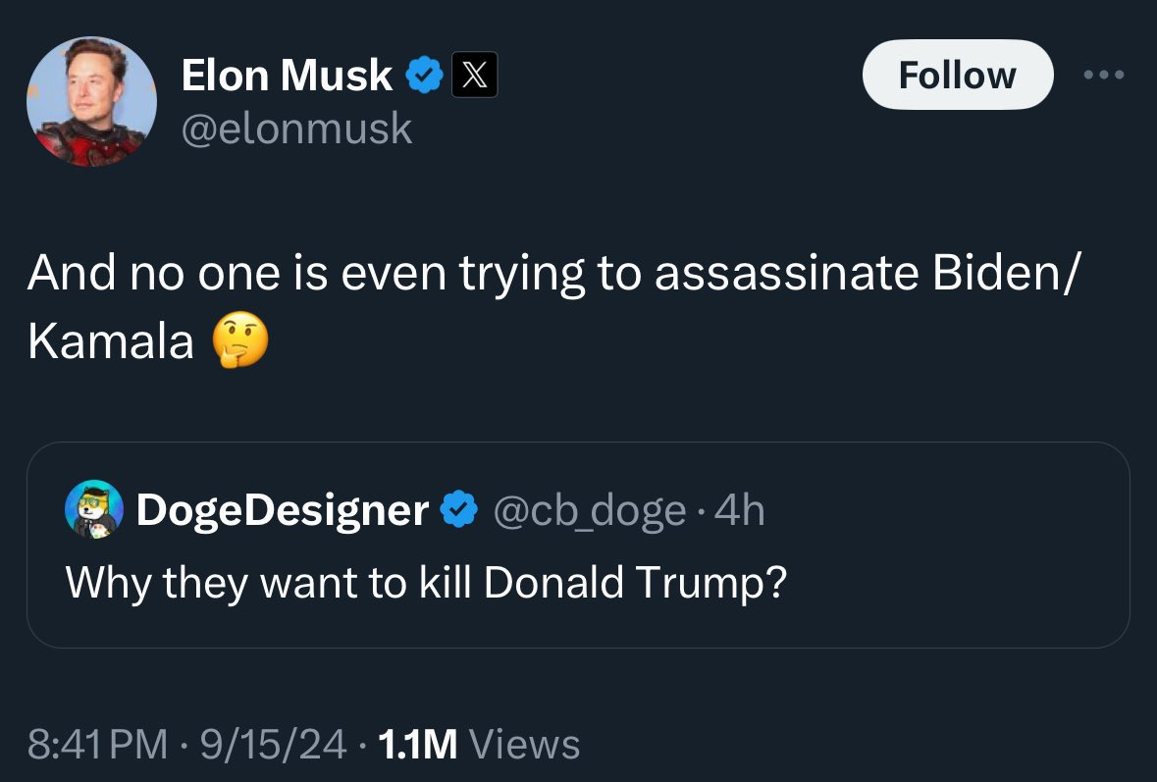Image resolution: width=1157 pixels, height=782 pixels.
Task: Open the Elon Musk display name
Action: pyautogui.click(x=287, y=76)
